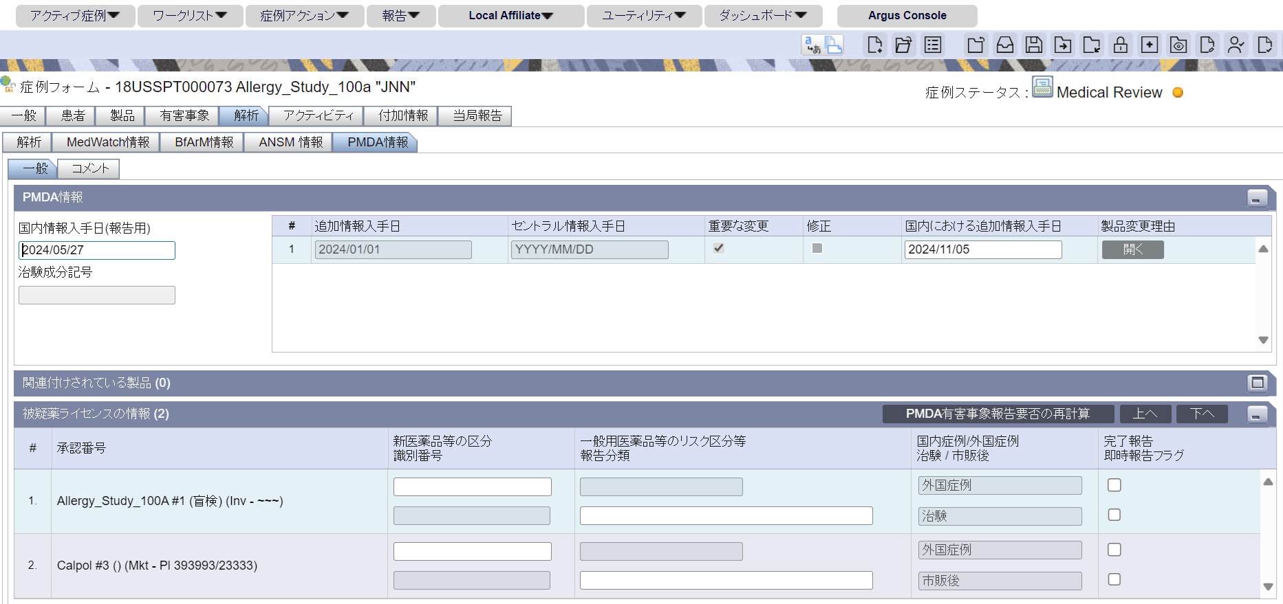
Task: Save the case with the floppy icon
Action: pyautogui.click(x=1034, y=45)
